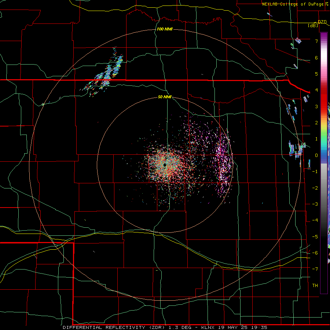Image resolution: width=330 pixels, height=330 pixels.
Task: Select the -2 value on the dB scale
Action: click(x=315, y=188)
